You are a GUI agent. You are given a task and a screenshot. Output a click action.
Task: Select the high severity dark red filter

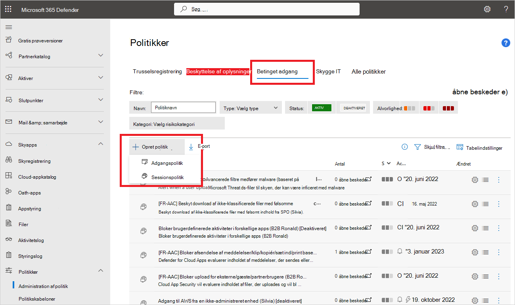pyautogui.click(x=448, y=108)
